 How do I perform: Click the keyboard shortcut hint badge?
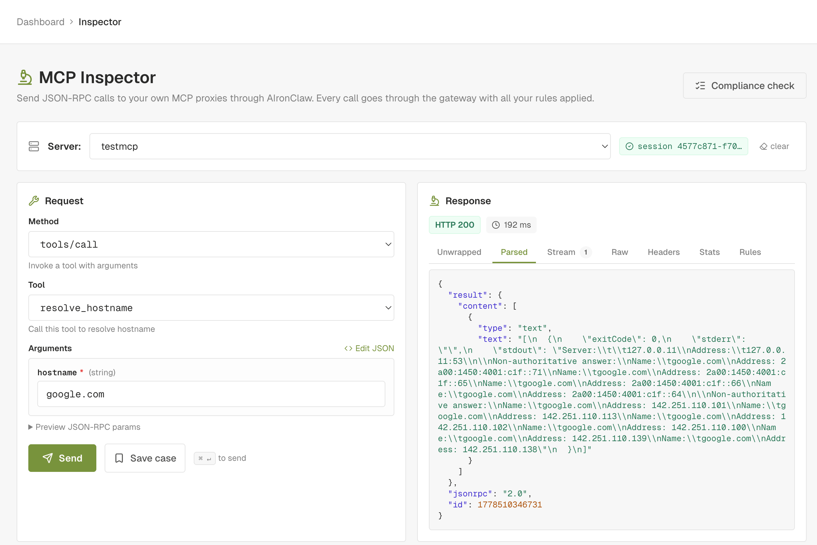click(x=205, y=458)
